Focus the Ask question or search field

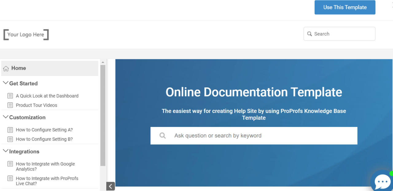[261, 136]
